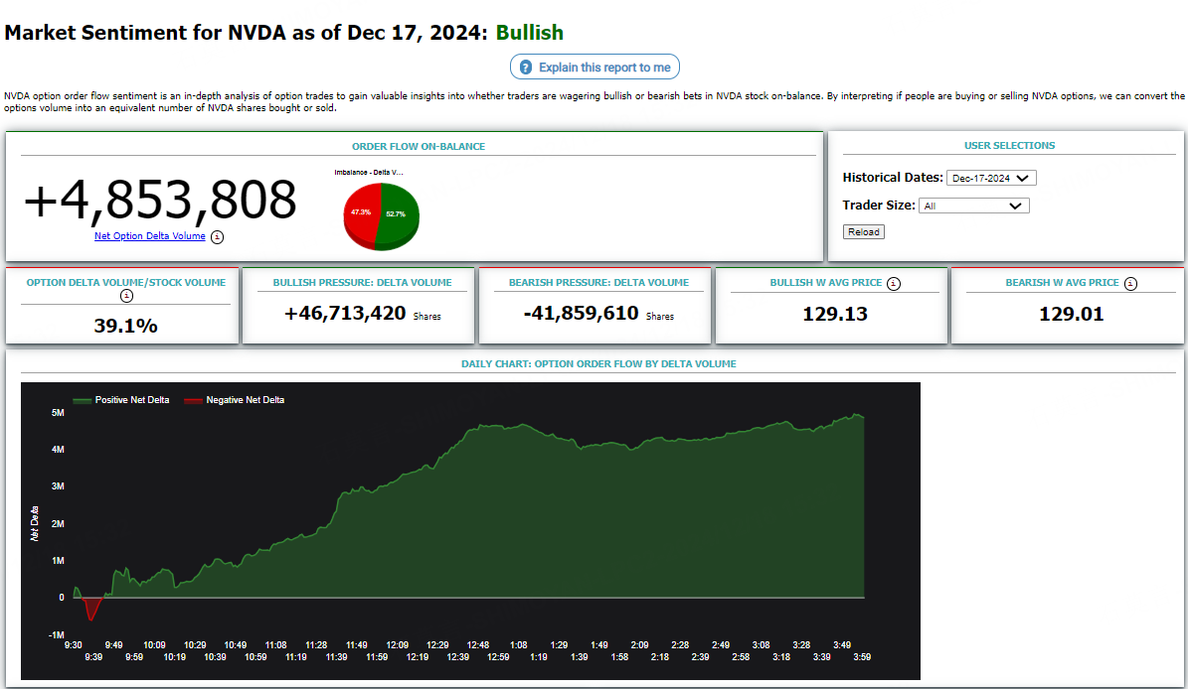Click the Daily Chart Option Order Flow heading
This screenshot has width=1188, height=689.
(598, 363)
